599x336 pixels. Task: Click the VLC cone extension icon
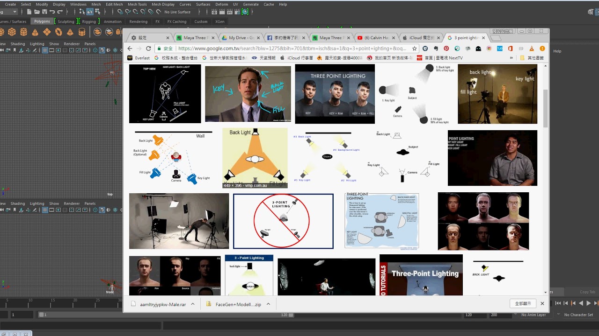click(532, 49)
